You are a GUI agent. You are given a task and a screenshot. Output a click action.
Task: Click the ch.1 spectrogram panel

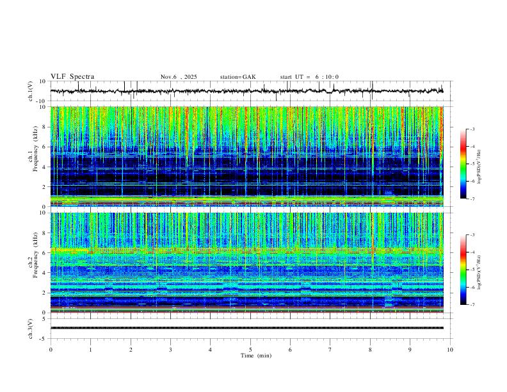246,156
